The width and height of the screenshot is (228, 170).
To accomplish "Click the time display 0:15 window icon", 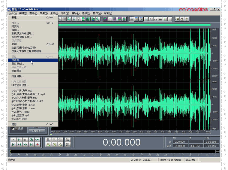I will coord(156,19).
